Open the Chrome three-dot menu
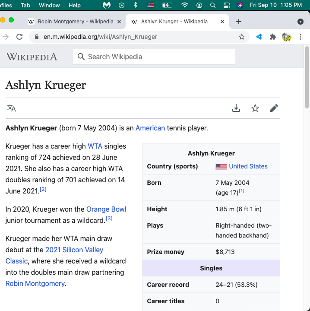The height and width of the screenshot is (311, 310). click(x=301, y=37)
